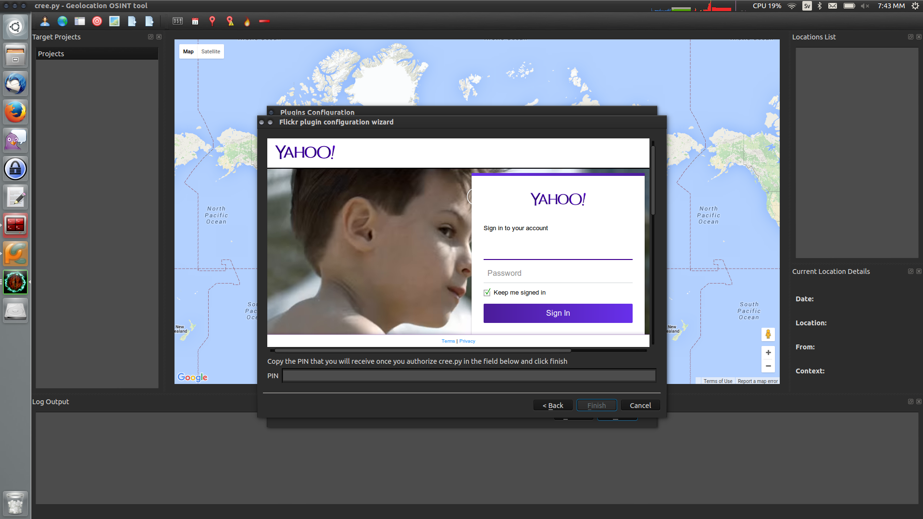923x519 pixels.
Task: Zoom in the map with plus button
Action: [768, 352]
